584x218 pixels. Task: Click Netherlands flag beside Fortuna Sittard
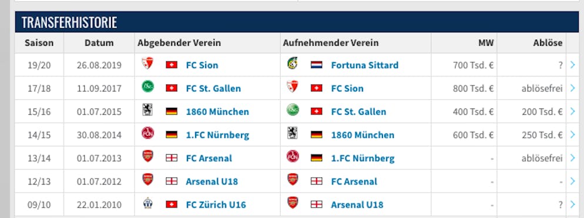(317, 65)
